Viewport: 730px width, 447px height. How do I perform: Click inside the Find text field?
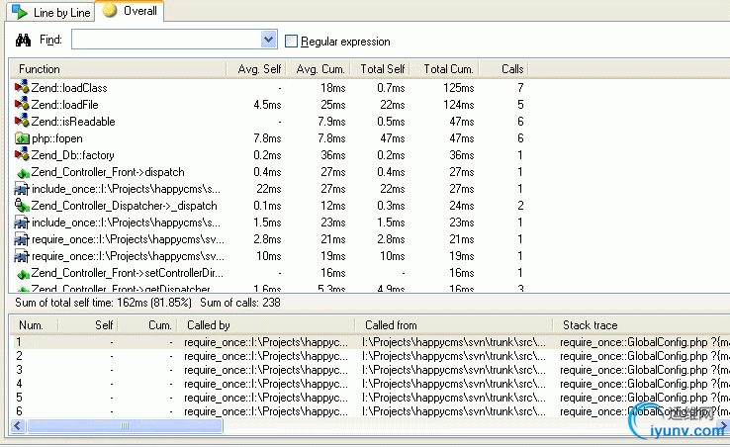click(x=166, y=40)
